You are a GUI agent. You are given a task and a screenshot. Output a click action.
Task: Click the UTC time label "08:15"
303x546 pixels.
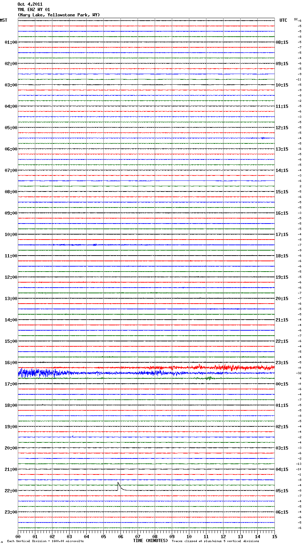click(x=282, y=42)
